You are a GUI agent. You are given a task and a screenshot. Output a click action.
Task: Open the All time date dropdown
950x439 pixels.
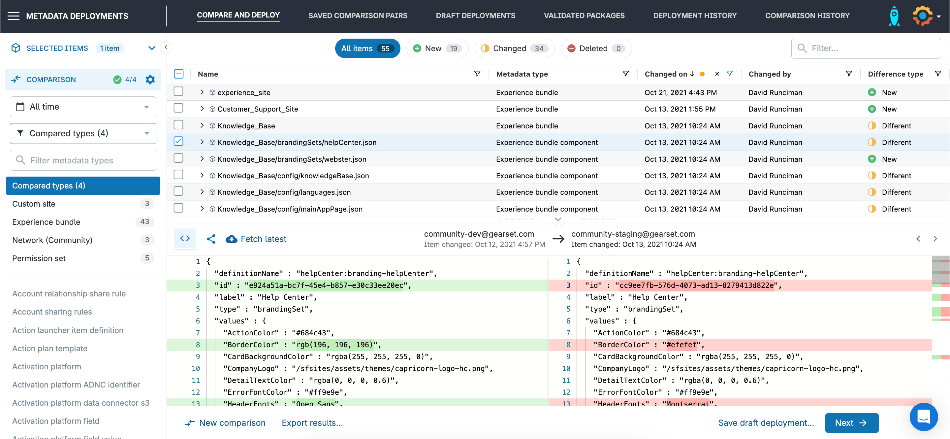pyautogui.click(x=83, y=107)
